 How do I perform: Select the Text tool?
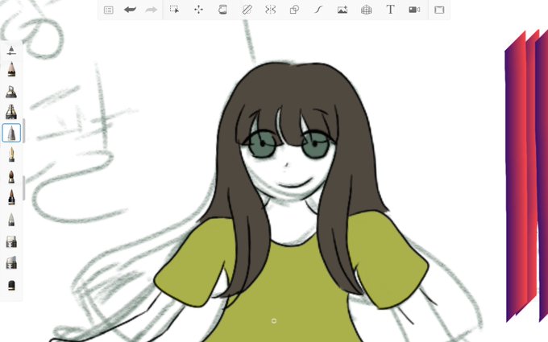[x=390, y=10]
